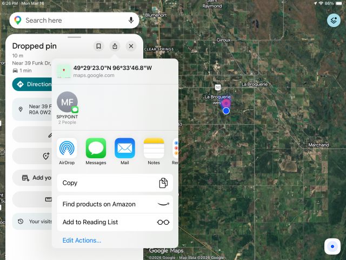
Task: Tap the share icon in pin panel
Action: tap(115, 47)
